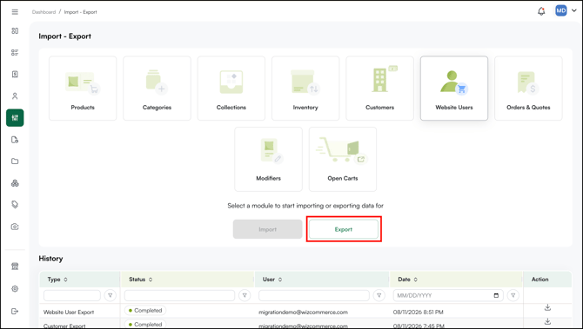This screenshot has width=583, height=329.
Task: Open the calendar picker in Date filter
Action: pyautogui.click(x=496, y=296)
